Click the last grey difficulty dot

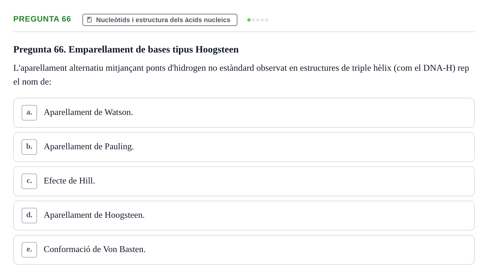pos(267,20)
